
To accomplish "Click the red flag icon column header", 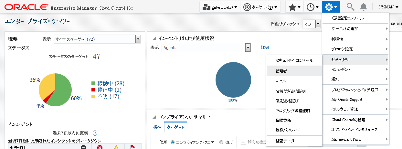I will pyautogui.click(x=132, y=147).
